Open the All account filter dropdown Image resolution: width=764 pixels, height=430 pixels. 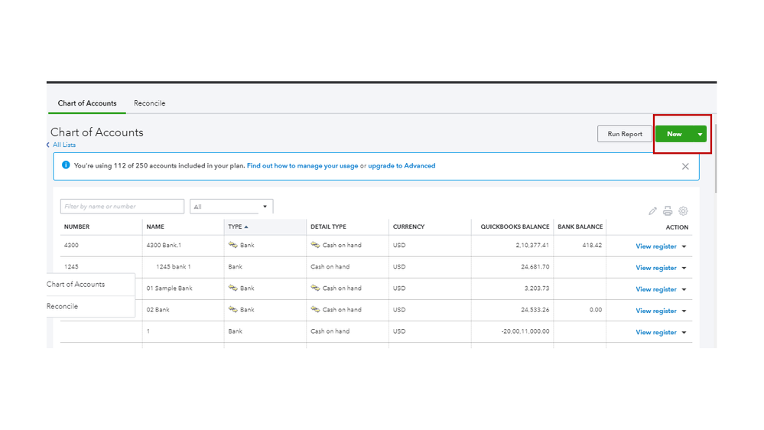(231, 207)
